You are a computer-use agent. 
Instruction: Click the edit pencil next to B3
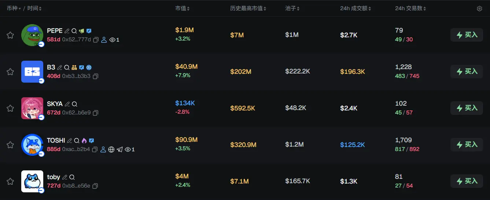point(60,68)
